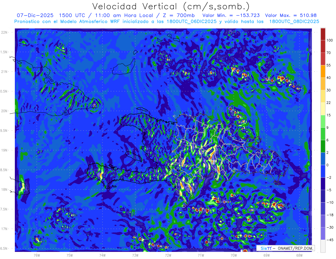Click the '70W' longitude axis label

pyautogui.click(x=234, y=255)
